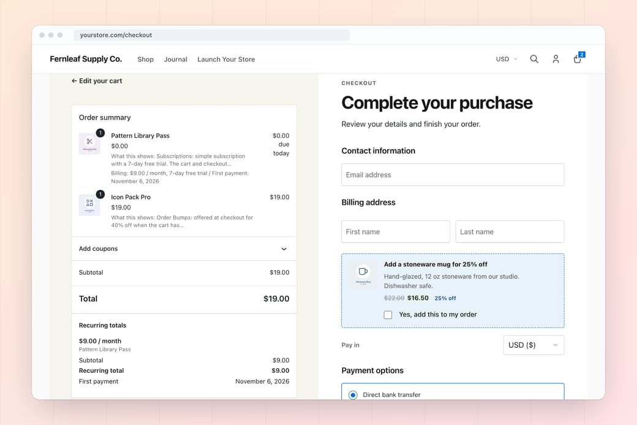Viewport: 637px width, 425px height.
Task: Go back via Edit your cart link
Action: pyautogui.click(x=97, y=81)
